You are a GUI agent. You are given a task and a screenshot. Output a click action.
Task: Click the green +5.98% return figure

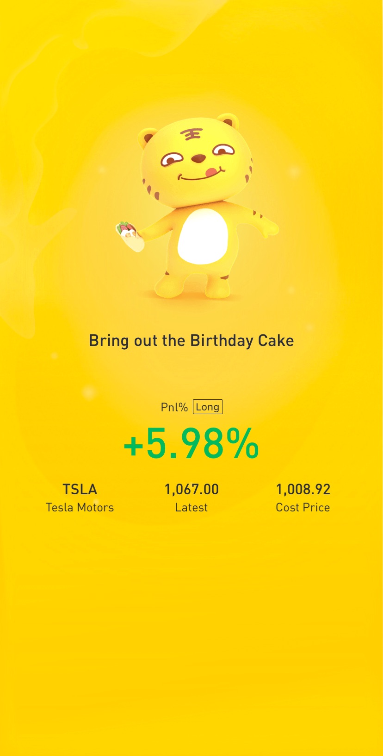191,444
